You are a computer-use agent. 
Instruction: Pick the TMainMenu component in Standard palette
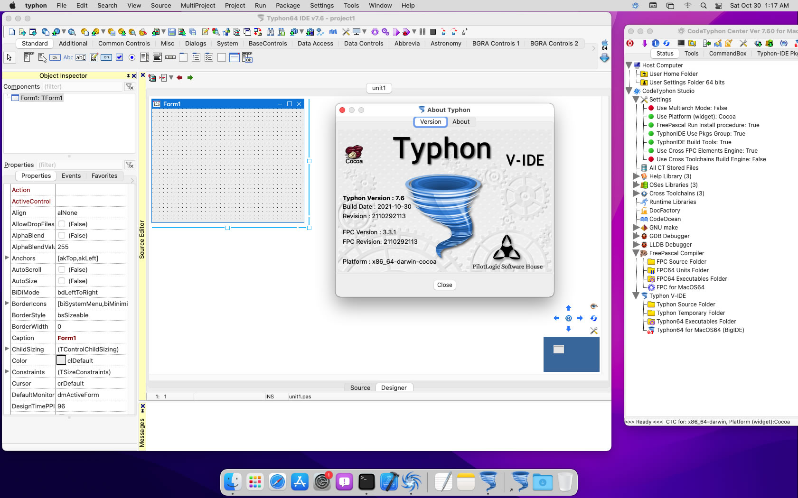pos(28,57)
